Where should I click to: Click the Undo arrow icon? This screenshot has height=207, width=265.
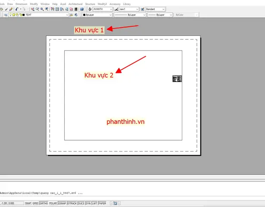click(x=17, y=9)
